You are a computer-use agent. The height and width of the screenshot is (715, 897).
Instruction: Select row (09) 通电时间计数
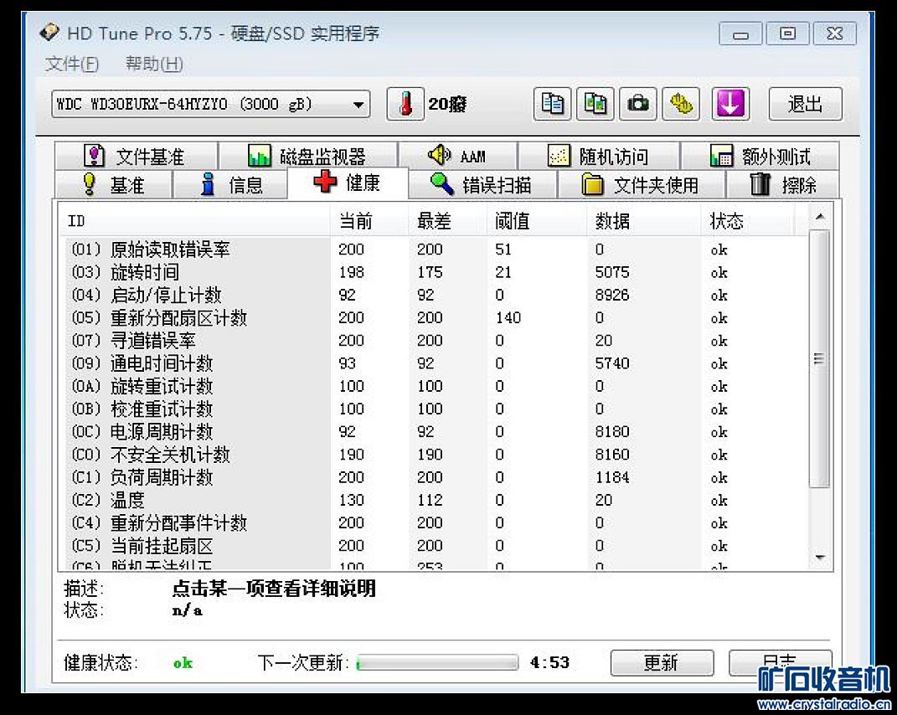coord(435,363)
